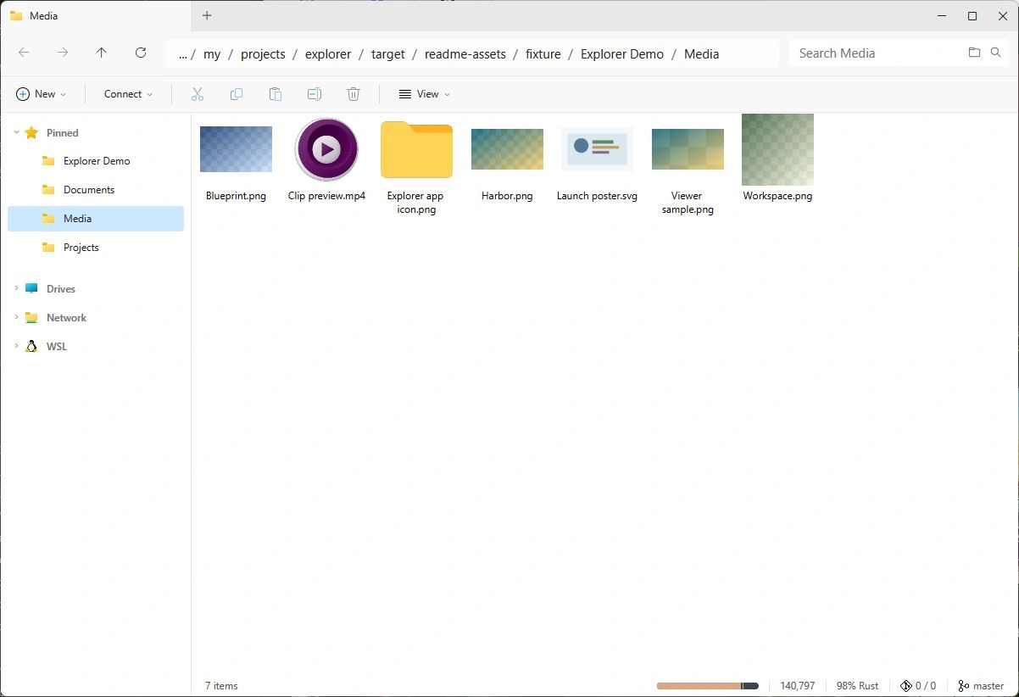Click the 'WSL' label in sidebar
The width and height of the screenshot is (1019, 697).
pyautogui.click(x=57, y=347)
